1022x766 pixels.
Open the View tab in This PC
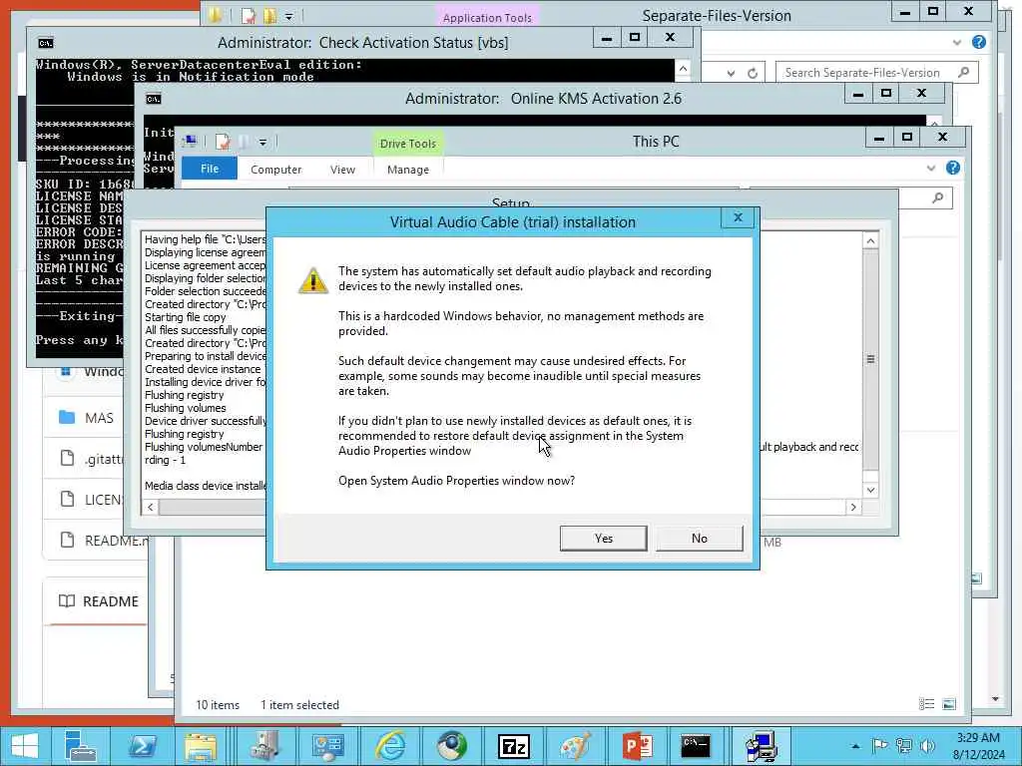coord(342,170)
